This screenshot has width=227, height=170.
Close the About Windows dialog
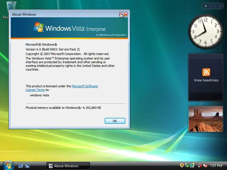tap(123, 14)
